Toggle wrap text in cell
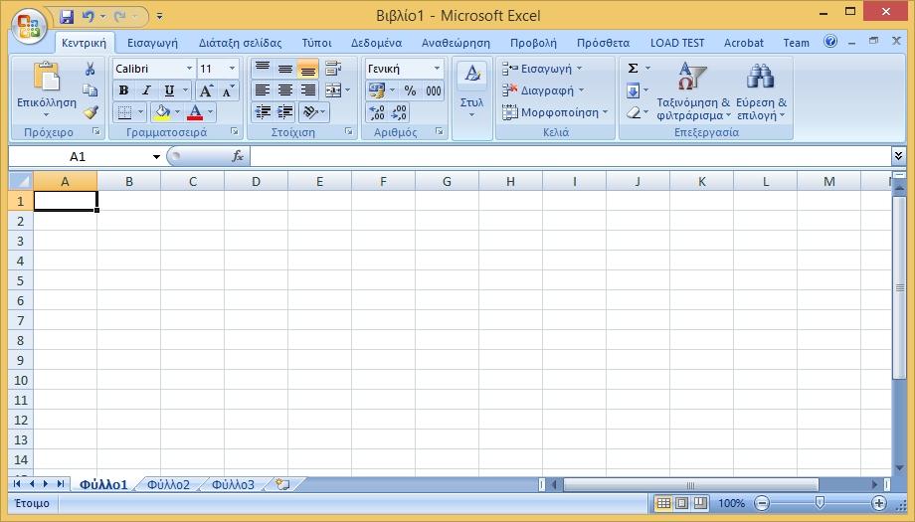Screen dimensions: 915x522 [x=333, y=69]
